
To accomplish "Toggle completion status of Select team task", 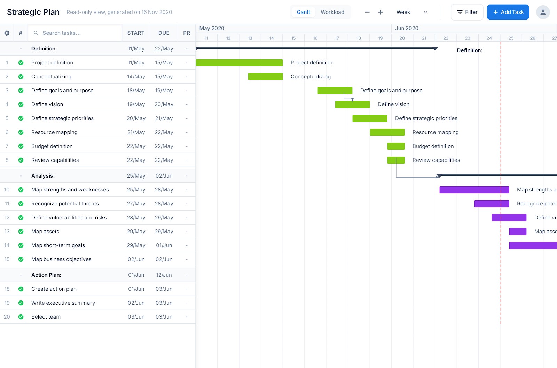I will tap(21, 317).
